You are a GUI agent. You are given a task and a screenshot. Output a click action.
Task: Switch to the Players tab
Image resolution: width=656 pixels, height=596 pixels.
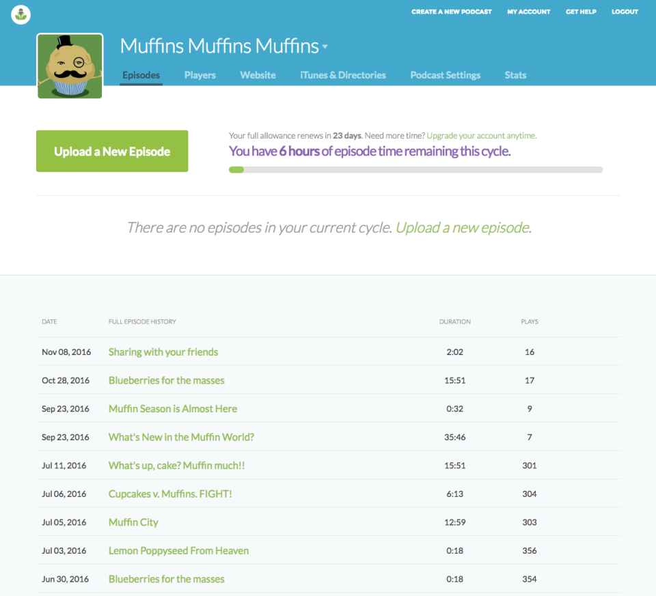tap(200, 75)
